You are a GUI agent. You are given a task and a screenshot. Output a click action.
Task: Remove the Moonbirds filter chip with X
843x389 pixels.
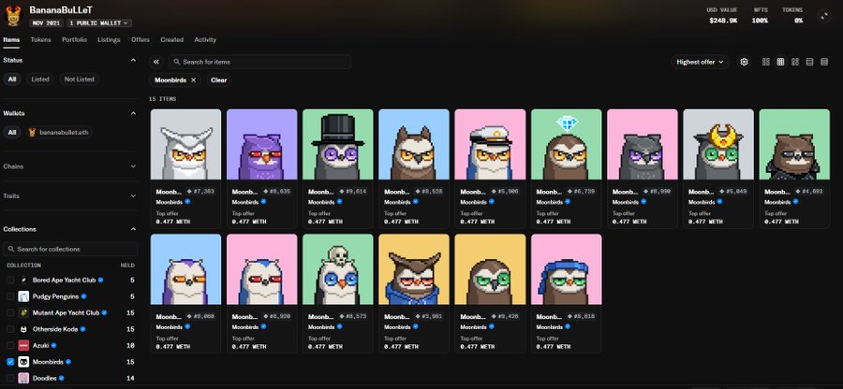[194, 79]
